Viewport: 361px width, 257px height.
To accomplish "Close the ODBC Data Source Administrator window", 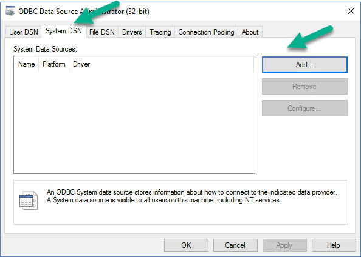I will coord(351,11).
